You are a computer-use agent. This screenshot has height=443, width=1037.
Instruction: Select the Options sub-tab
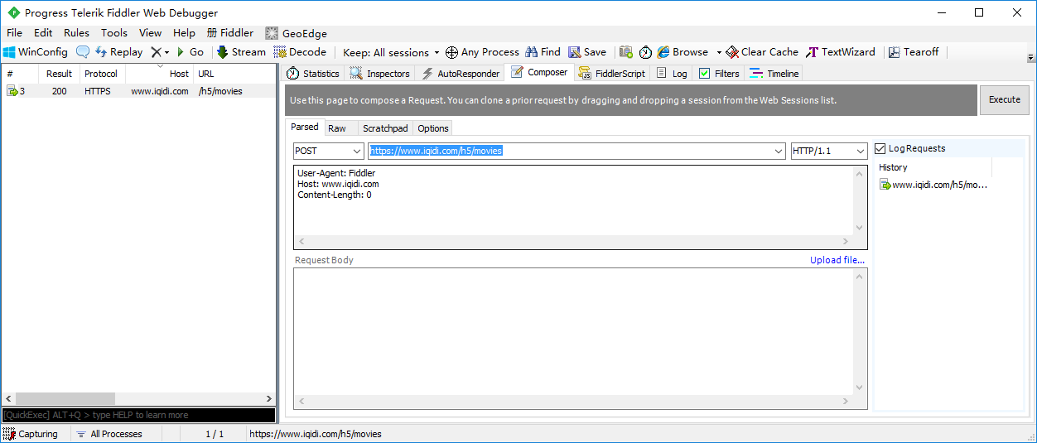[x=433, y=128]
